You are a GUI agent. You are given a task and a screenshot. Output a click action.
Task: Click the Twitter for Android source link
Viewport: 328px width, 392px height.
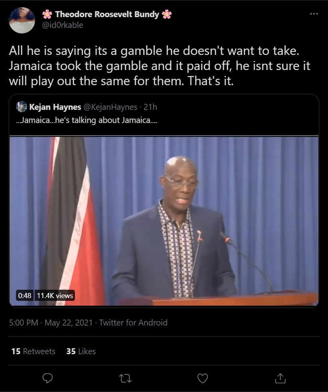click(x=133, y=322)
